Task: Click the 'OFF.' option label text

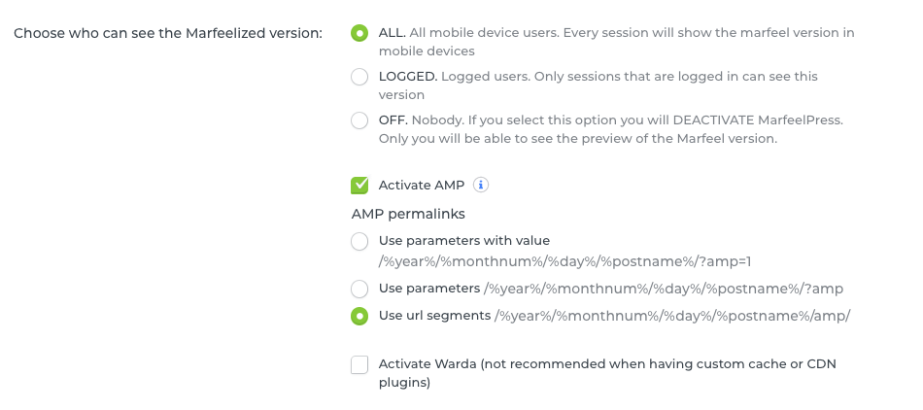Action: coord(393,120)
